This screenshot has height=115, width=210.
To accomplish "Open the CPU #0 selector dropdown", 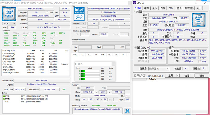I will [x=9, y=23].
